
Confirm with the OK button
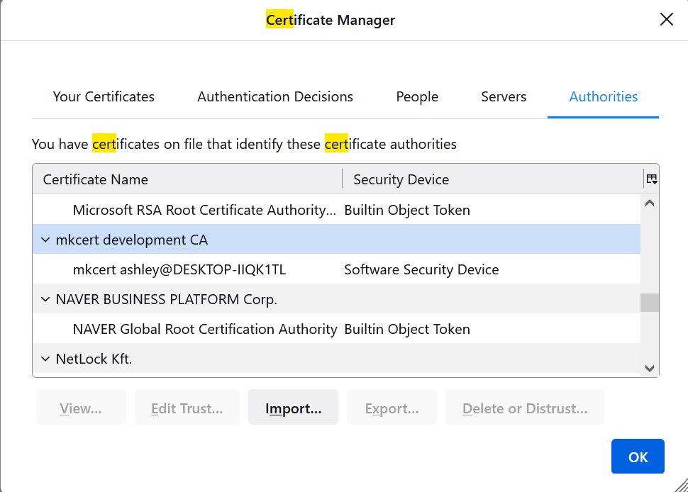coord(637,456)
